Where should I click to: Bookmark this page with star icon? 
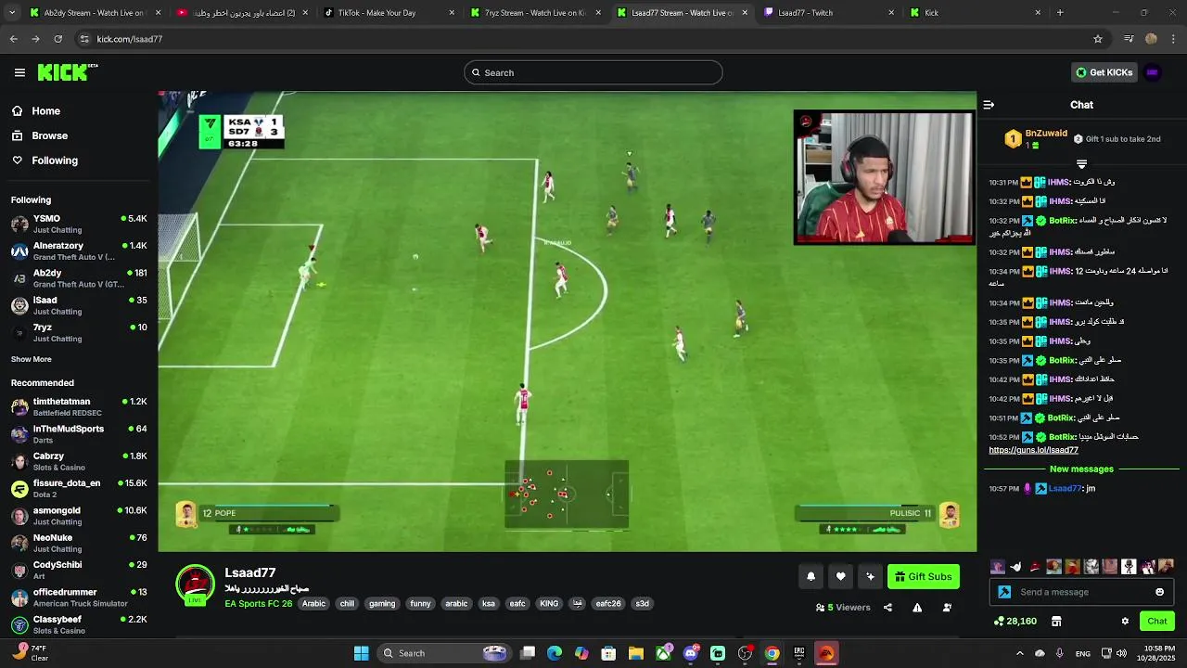pos(1098,39)
